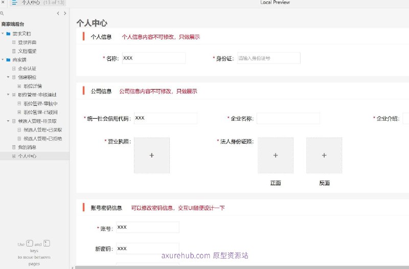Image resolution: width=409 pixels, height=269 pixels.
Task: Go to previous page with left chevron
Action: (58, 13)
